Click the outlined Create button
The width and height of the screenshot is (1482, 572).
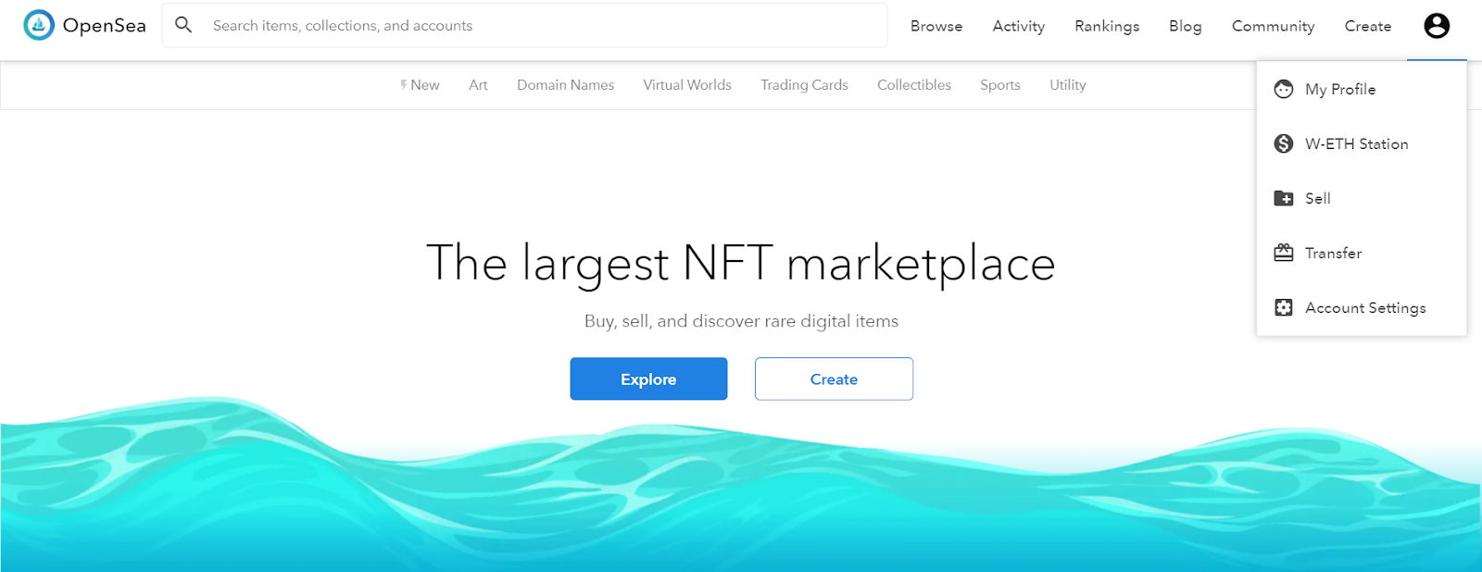point(834,379)
